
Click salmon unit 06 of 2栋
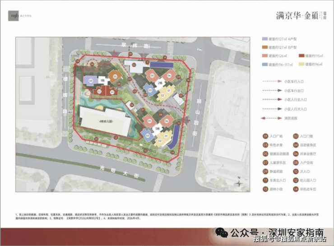169,76
